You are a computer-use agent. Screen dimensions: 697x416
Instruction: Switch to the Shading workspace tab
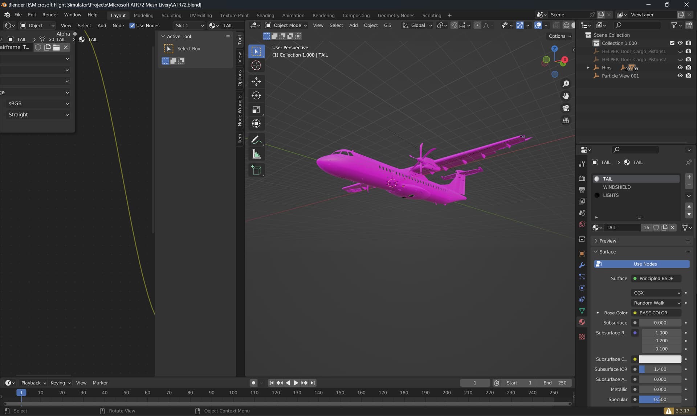point(265,15)
